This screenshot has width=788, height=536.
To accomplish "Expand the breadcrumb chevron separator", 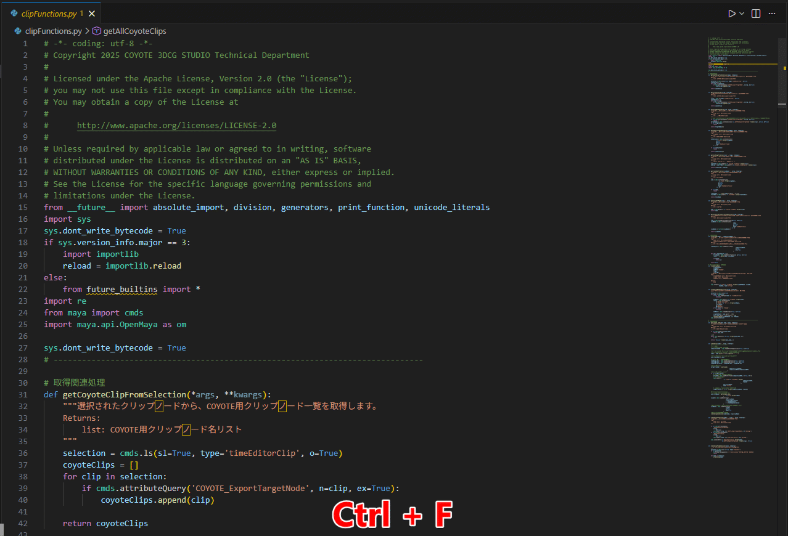I will 88,31.
